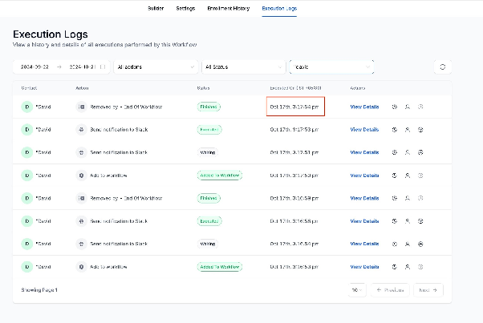Screen dimensions: 483x323
Task: Click the Oct 17th 3:17:54 pm timestamp
Action: tap(294, 107)
